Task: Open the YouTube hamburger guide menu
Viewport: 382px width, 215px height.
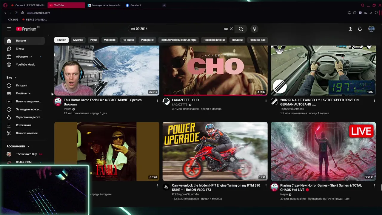Action: (9, 29)
